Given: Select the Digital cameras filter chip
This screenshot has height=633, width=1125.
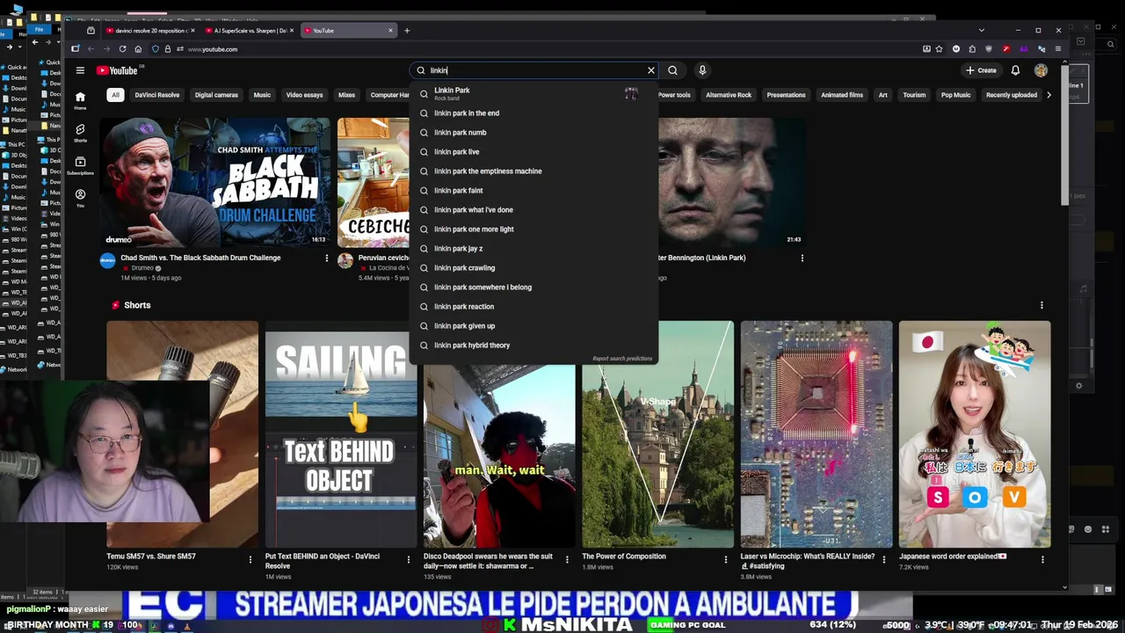Looking at the screenshot, I should tap(216, 95).
